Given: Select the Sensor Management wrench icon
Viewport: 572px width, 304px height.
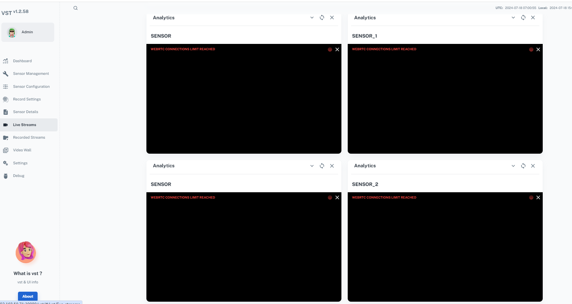Looking at the screenshot, I should click(x=6, y=74).
